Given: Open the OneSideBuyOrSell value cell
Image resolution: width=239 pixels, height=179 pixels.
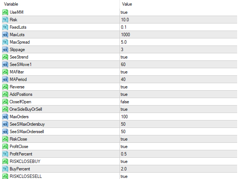Looking at the screenshot, I should point(179,109).
